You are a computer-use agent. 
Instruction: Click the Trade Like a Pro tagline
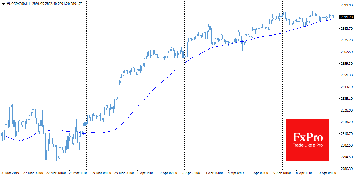click(x=307, y=145)
